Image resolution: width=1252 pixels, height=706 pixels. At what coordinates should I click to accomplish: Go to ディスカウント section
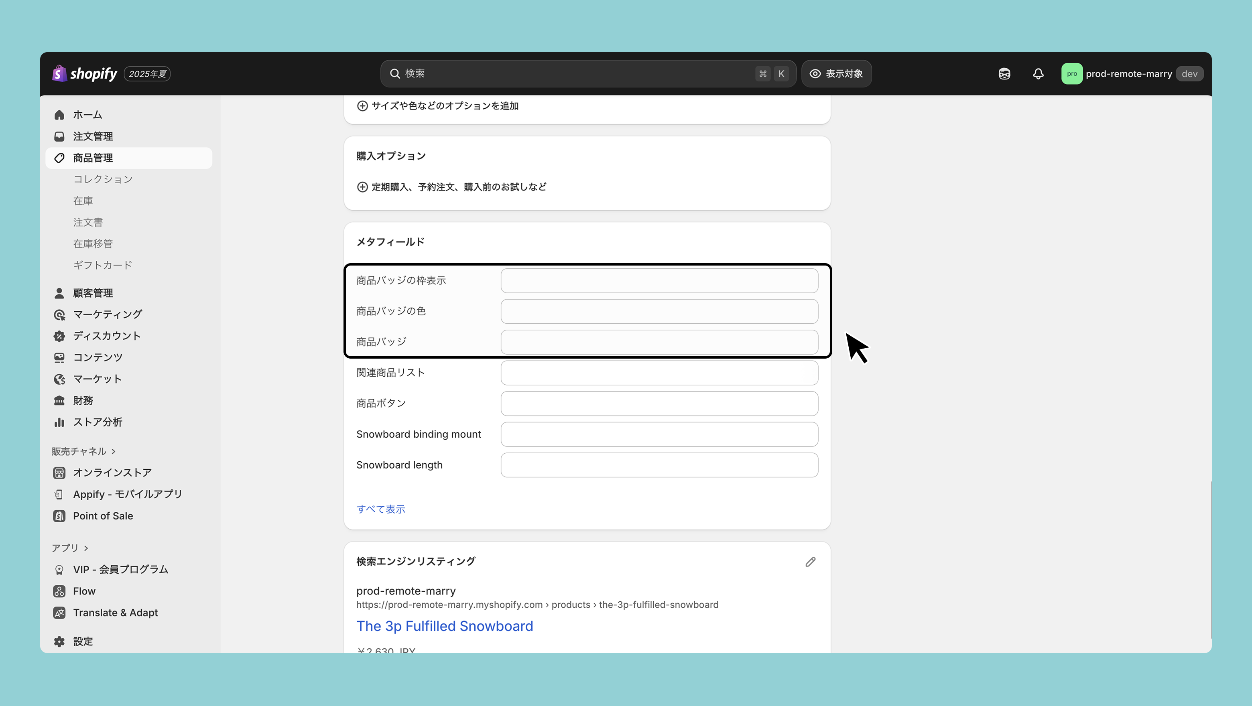(106, 336)
